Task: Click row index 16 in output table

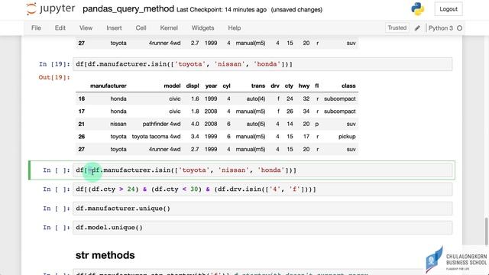Action: click(82, 99)
